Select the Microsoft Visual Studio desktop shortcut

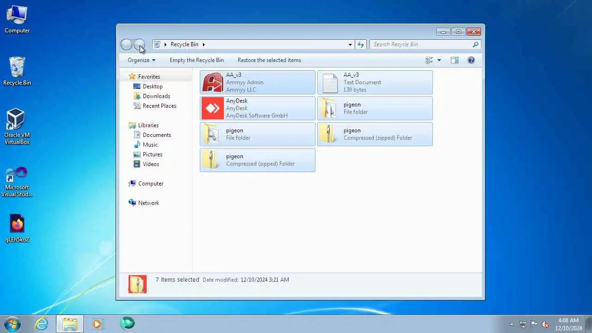click(17, 182)
